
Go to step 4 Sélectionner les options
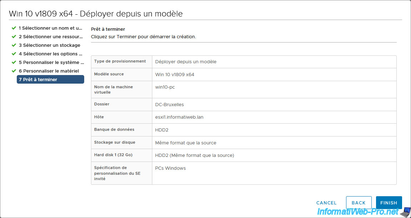tap(51, 54)
